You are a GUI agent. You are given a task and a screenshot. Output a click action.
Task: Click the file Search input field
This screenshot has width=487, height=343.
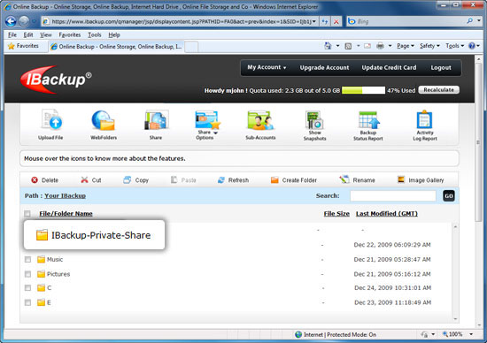pos(392,195)
